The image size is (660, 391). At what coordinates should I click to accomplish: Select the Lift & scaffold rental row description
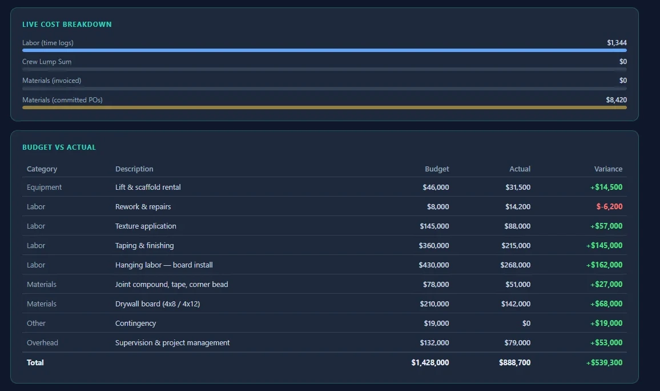point(148,187)
